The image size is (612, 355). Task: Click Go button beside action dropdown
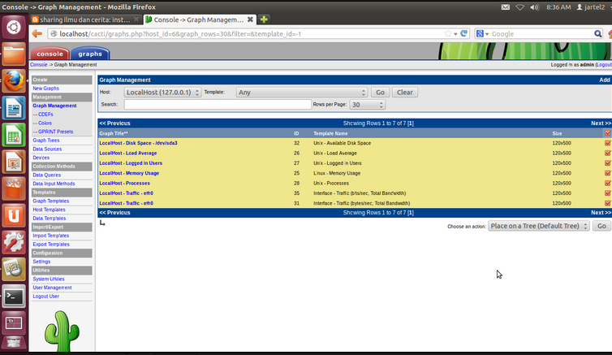tap(601, 226)
